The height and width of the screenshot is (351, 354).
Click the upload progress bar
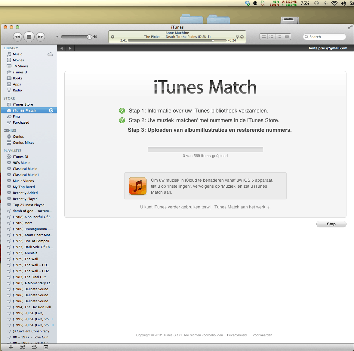pyautogui.click(x=205, y=149)
